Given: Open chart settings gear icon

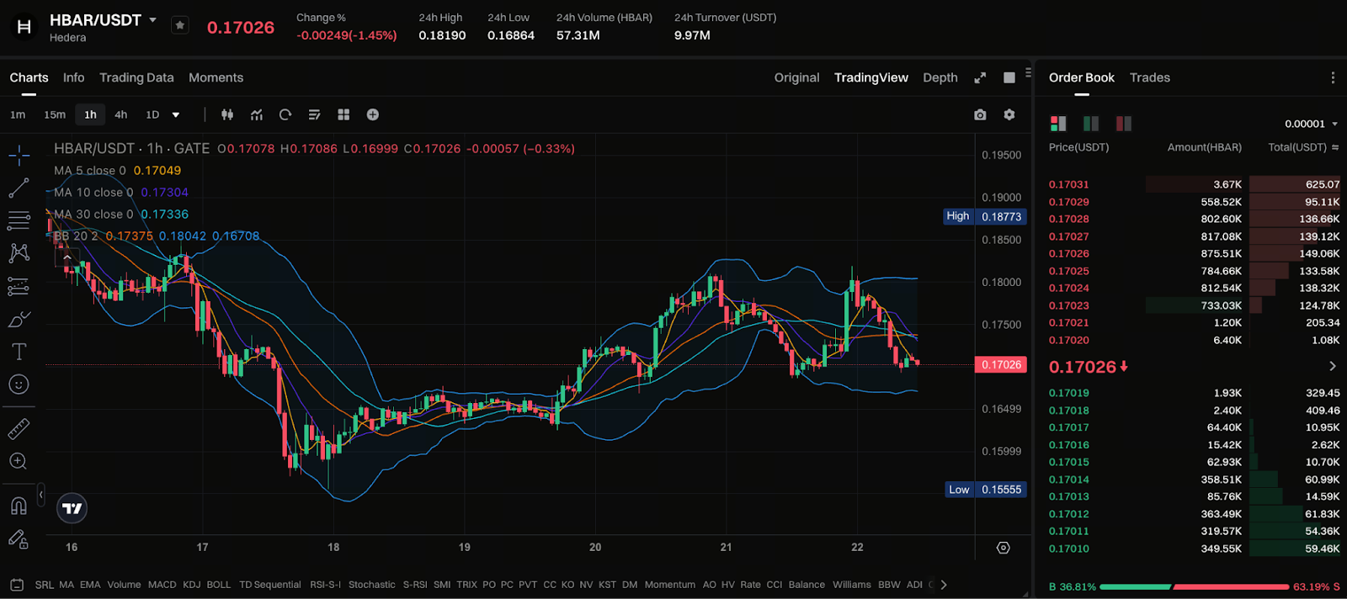Looking at the screenshot, I should pyautogui.click(x=1009, y=114).
